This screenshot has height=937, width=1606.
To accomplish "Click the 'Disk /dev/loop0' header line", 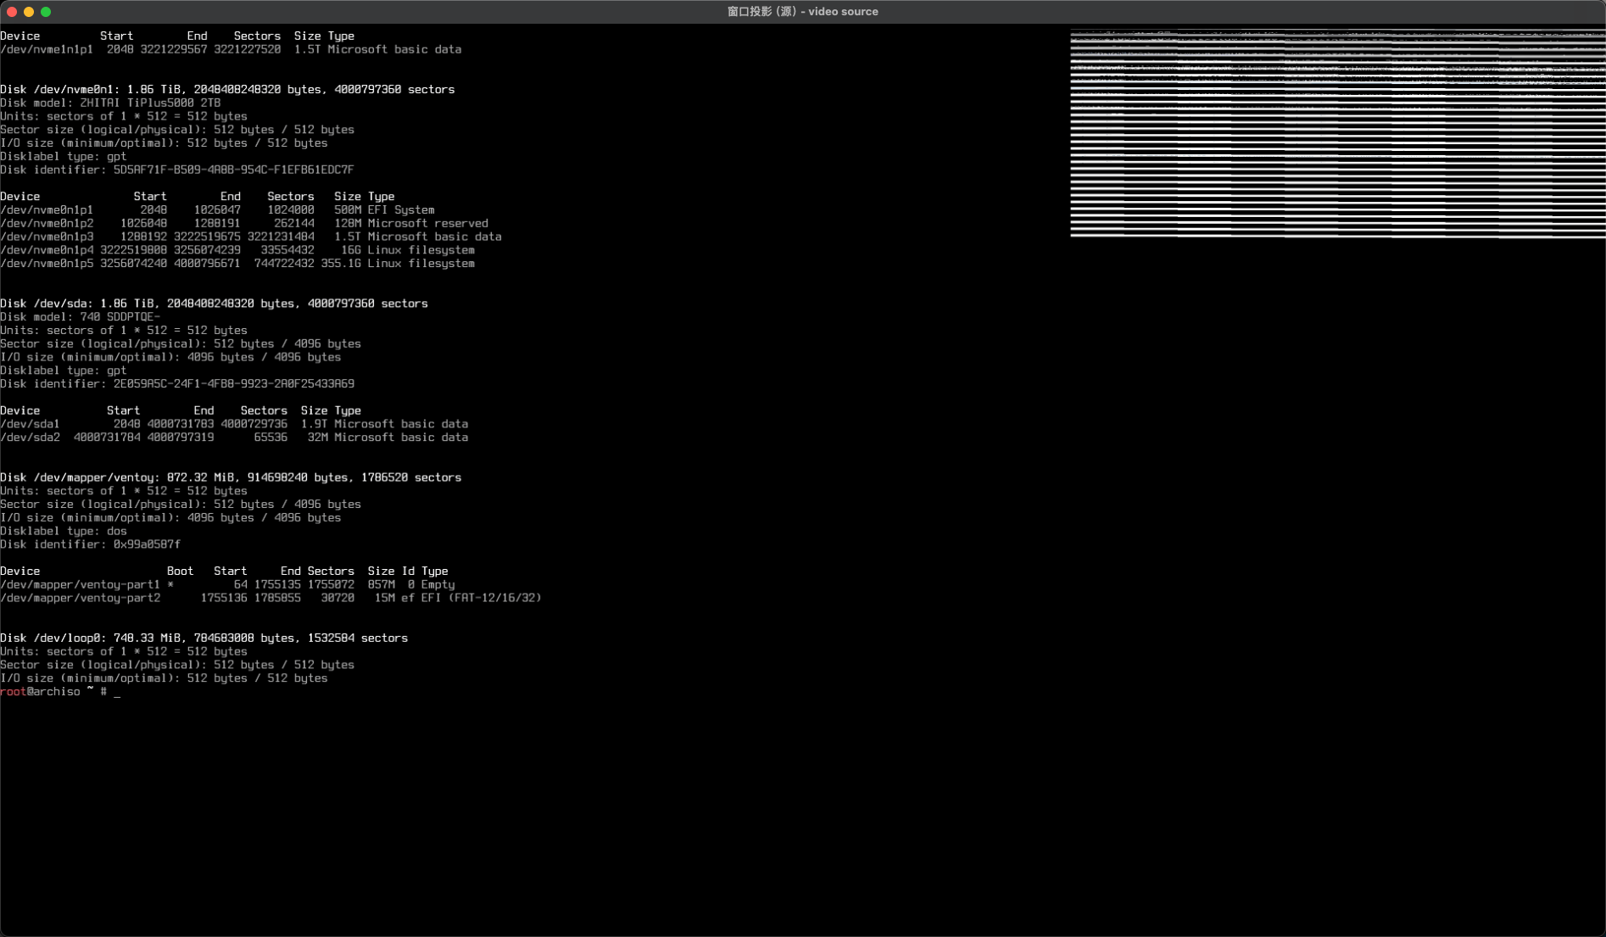I will (x=204, y=639).
